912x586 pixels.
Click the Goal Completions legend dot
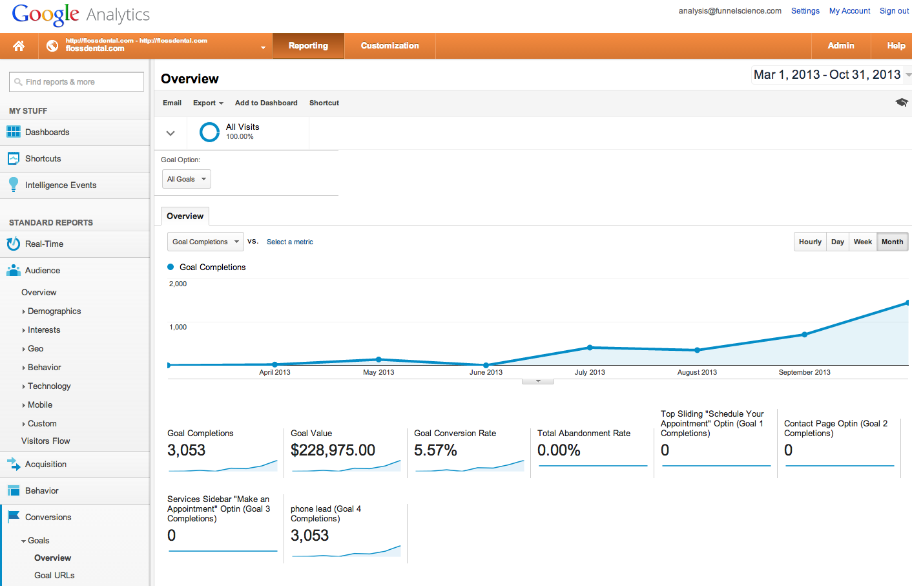(171, 267)
